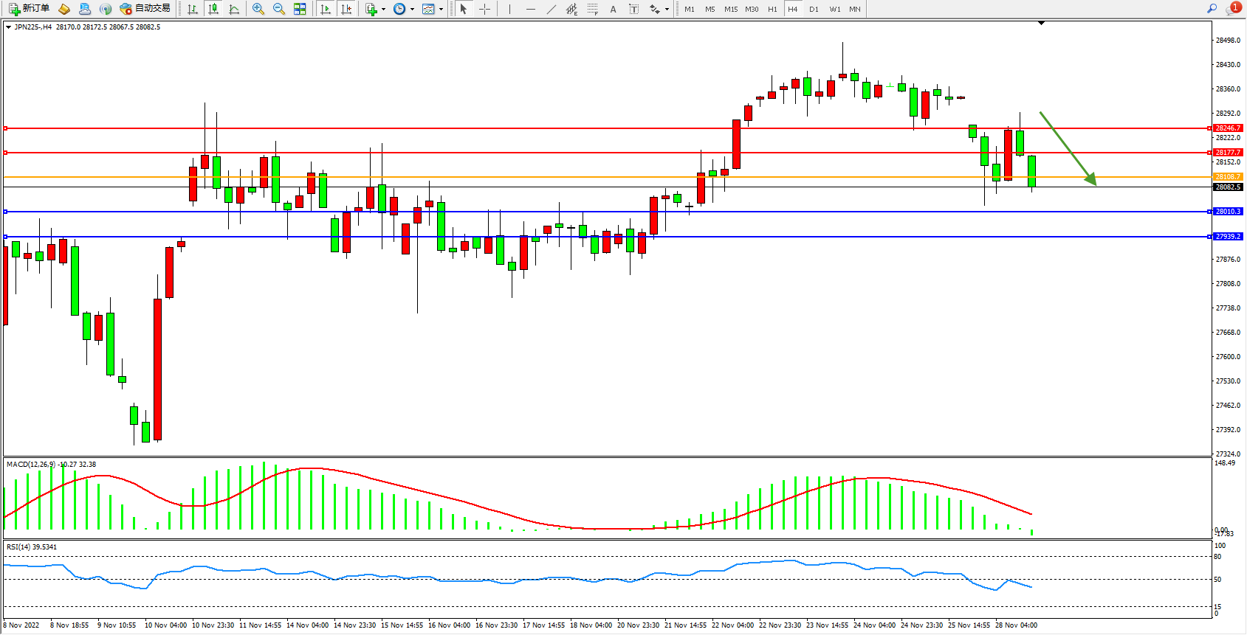1247x635 pixels.
Task: Click the chart shift triangle marker
Action: tap(1041, 24)
